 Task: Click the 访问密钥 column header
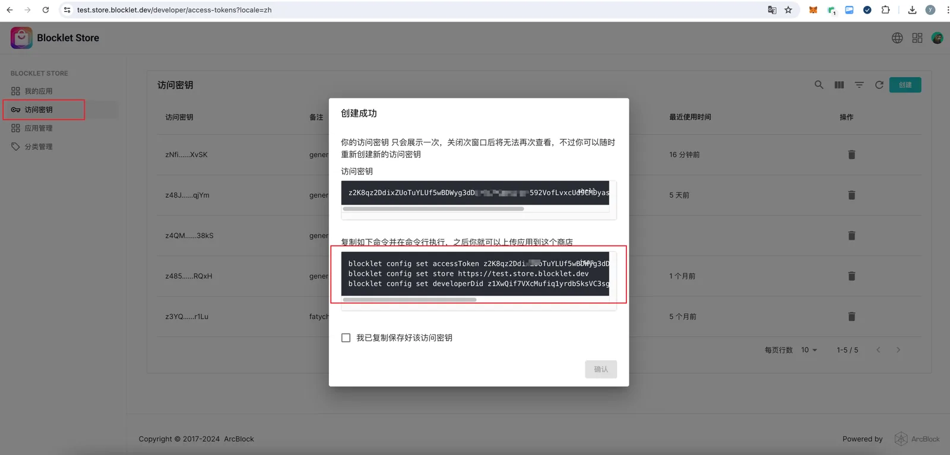point(179,117)
